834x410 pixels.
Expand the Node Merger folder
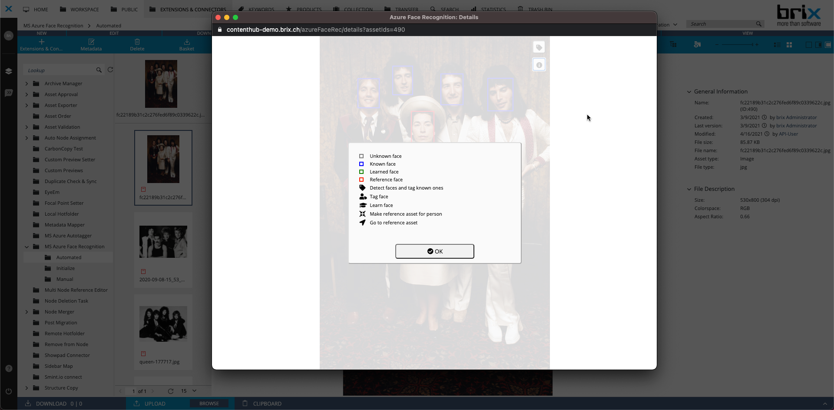pyautogui.click(x=26, y=312)
